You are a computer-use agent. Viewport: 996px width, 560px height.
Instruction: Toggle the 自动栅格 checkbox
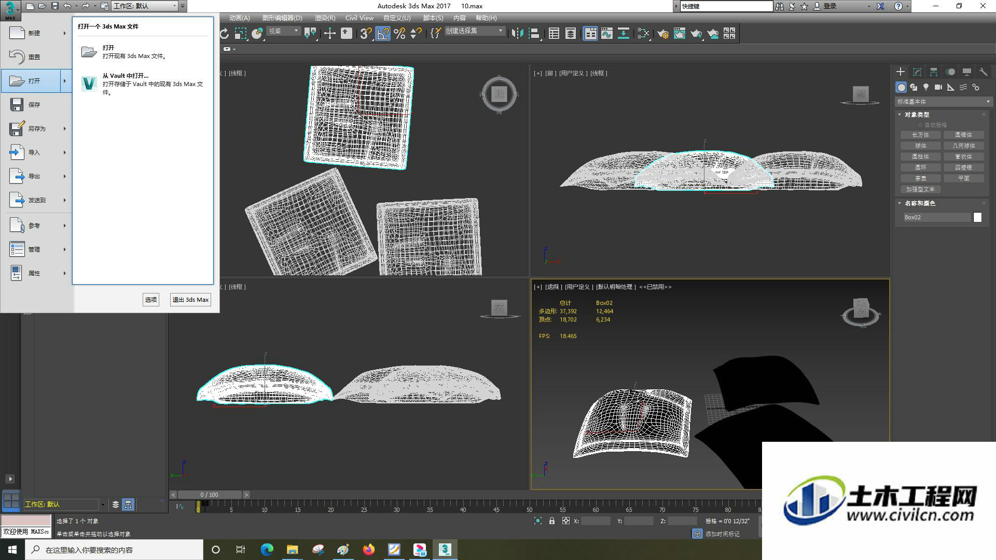point(920,125)
